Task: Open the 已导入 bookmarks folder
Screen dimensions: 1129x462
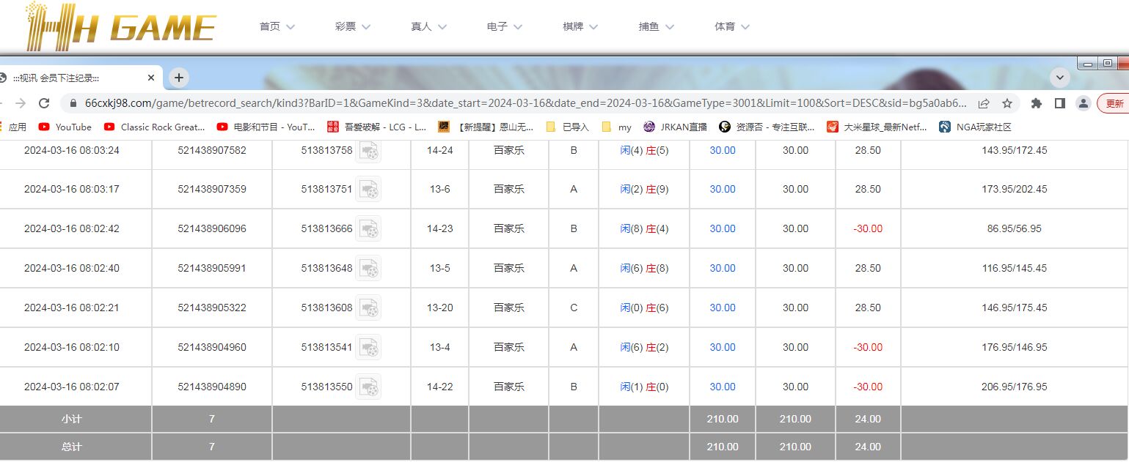Action: [x=568, y=127]
